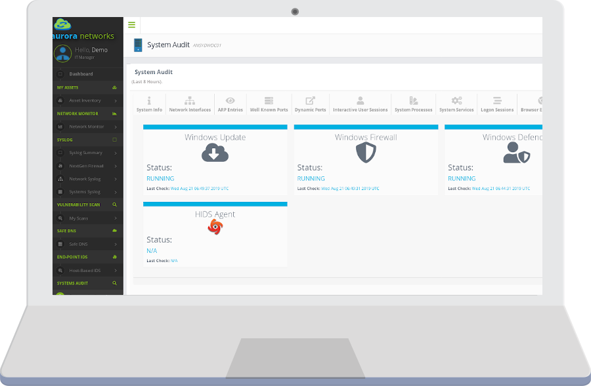Click the Windows Update last check timestamp
Viewport: 591px width, 386px height.
click(x=200, y=189)
